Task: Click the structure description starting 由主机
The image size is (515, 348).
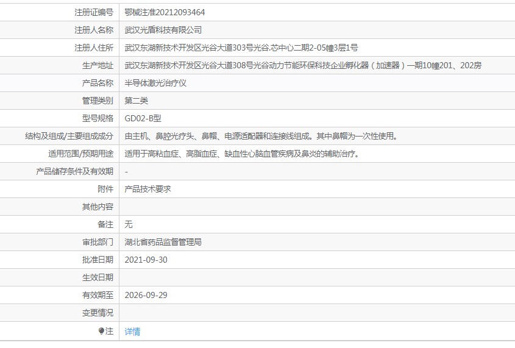Action: (261, 137)
